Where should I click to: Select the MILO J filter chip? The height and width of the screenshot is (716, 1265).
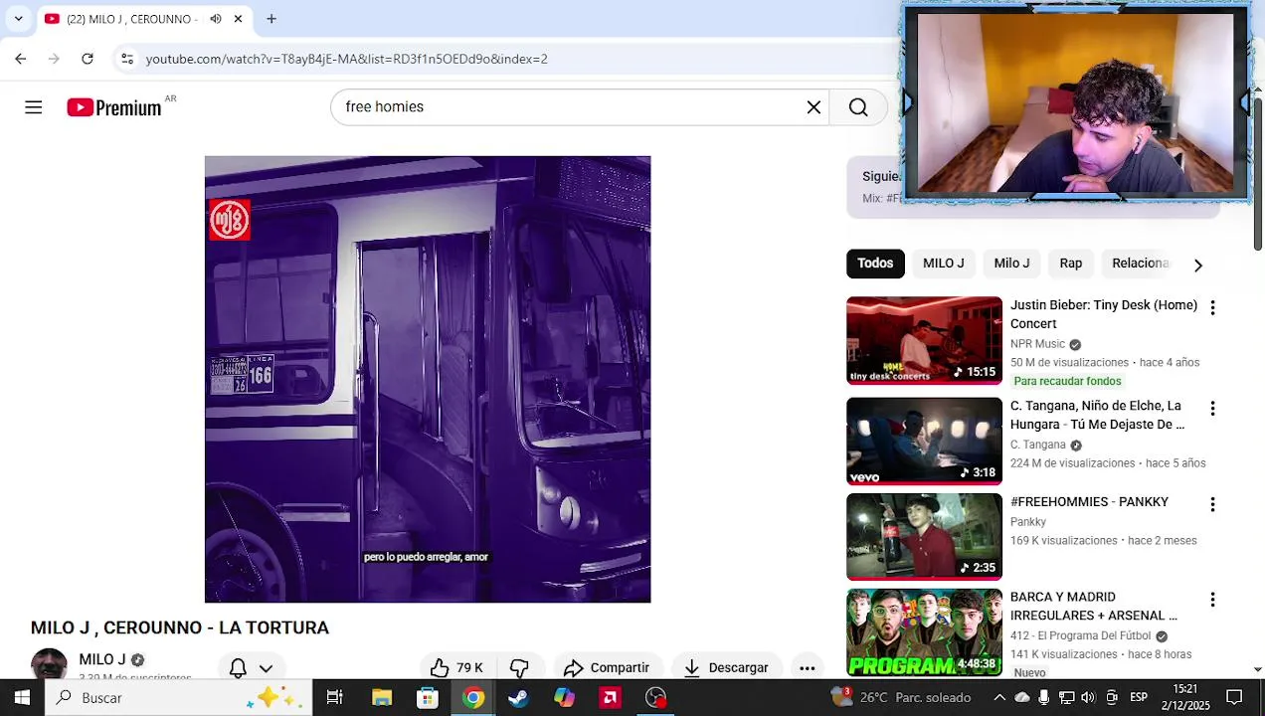click(944, 264)
